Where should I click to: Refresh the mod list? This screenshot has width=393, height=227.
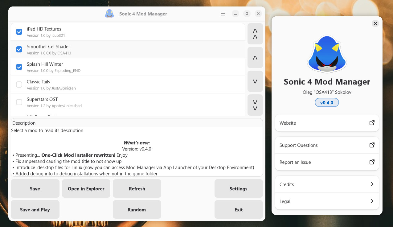(137, 188)
